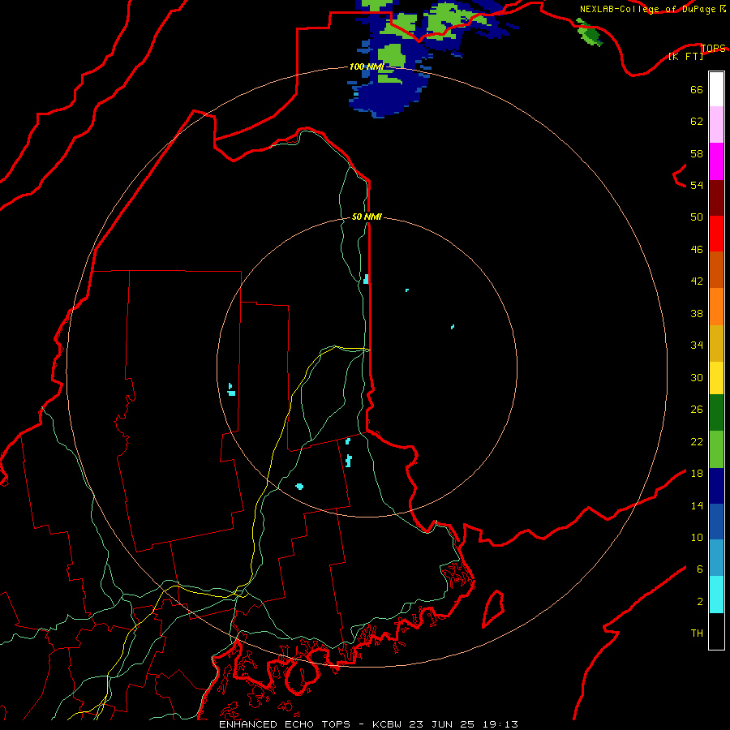The image size is (730, 730).
Task: Click the white 66 kft swatch in legend
Action: coord(716,89)
